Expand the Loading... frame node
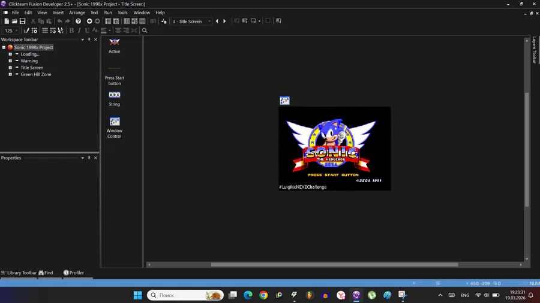Screen dimensions: 540x303 pyautogui.click(x=10, y=54)
